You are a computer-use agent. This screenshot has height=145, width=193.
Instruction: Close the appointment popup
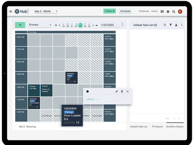[x=127, y=91]
